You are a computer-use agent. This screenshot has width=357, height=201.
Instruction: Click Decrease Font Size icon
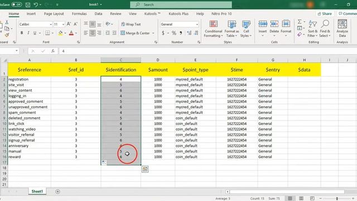76,24
